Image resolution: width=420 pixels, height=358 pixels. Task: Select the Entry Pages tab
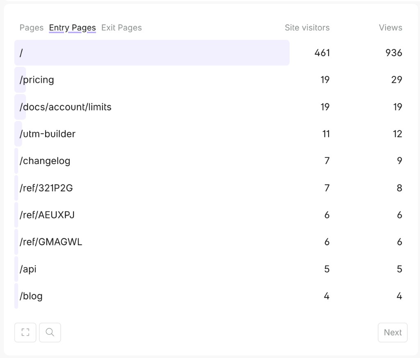(72, 27)
